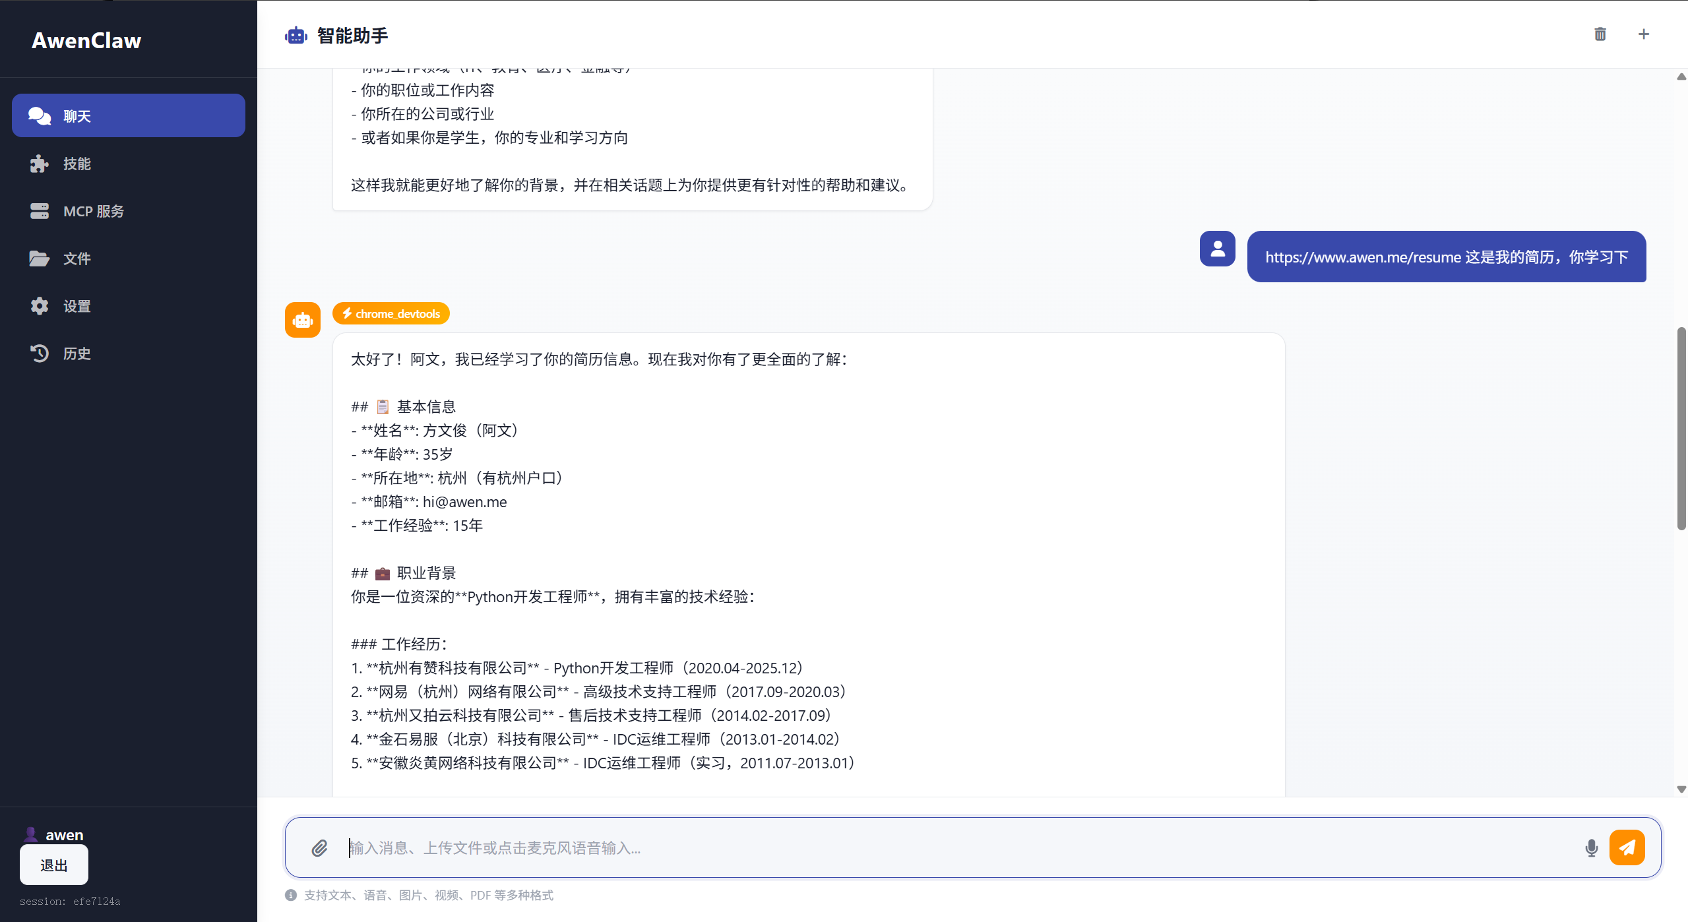Screen dimensions: 1688x922
Task: Delete the current conversation
Action: (1599, 34)
